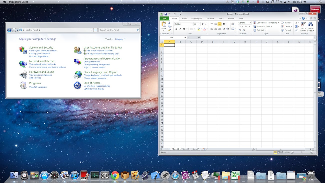Click Increase Indent icon
325x183 pixels.
(228, 29)
